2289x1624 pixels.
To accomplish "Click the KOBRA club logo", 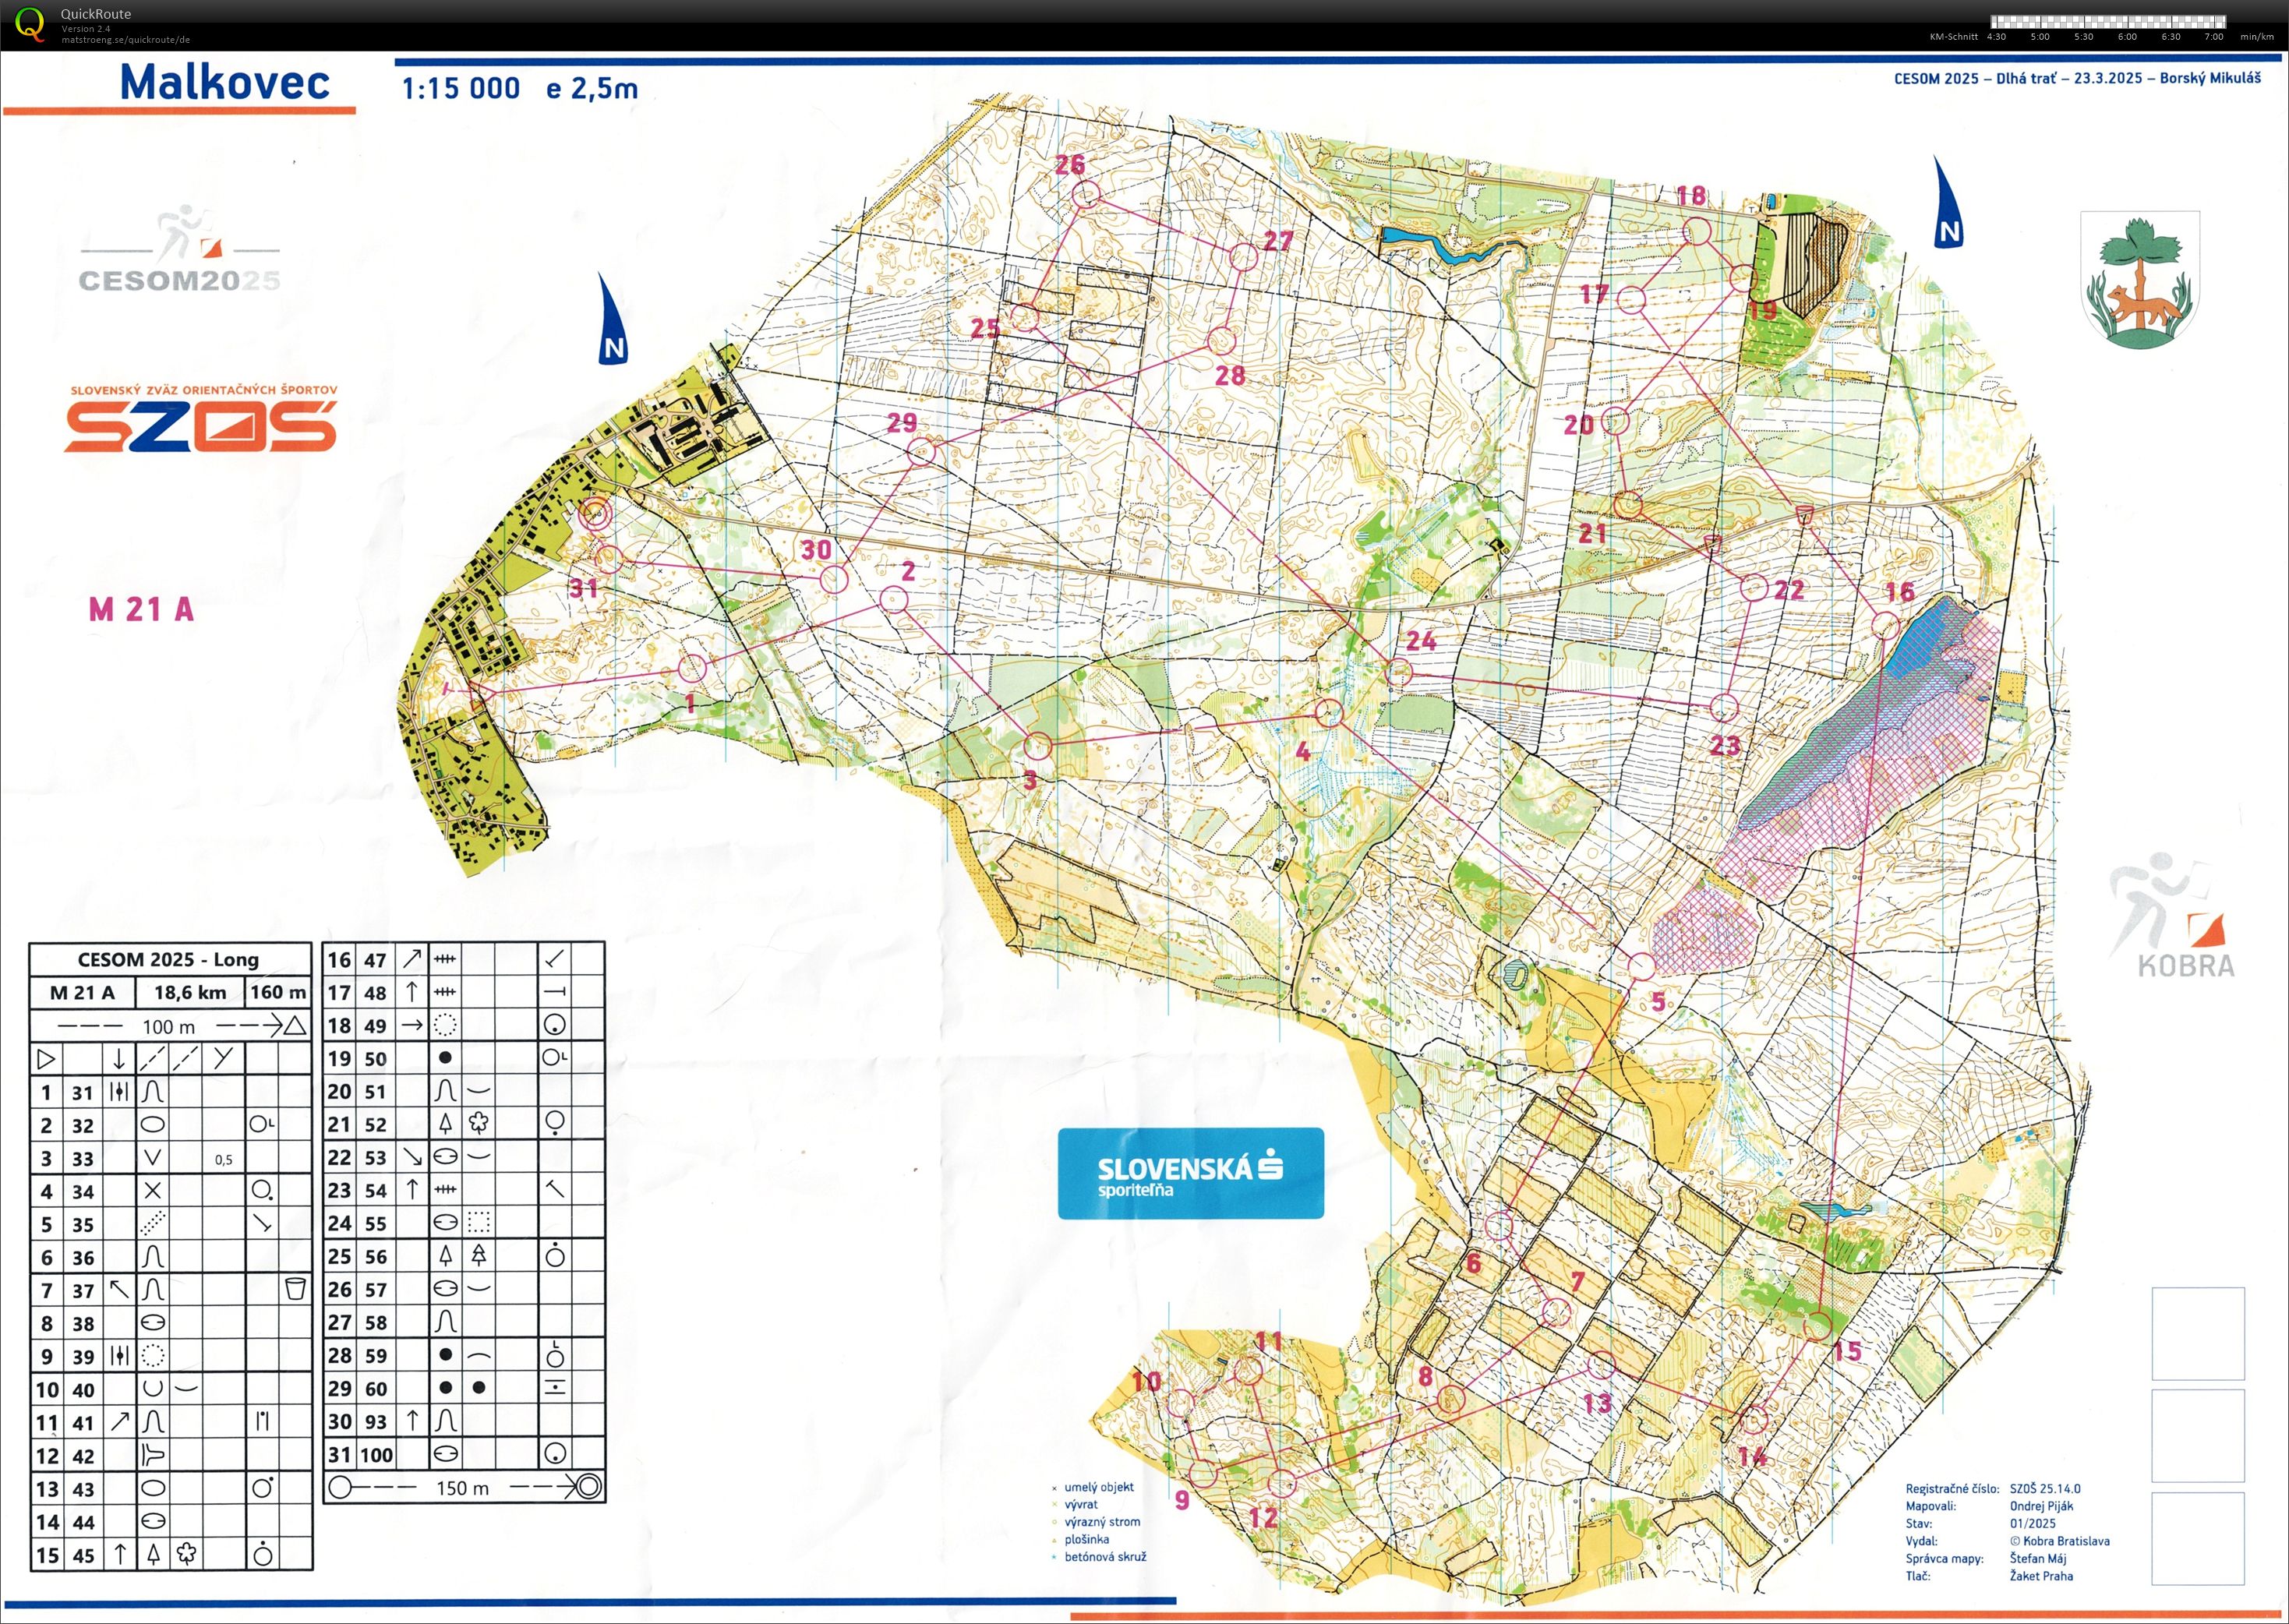I will click(2172, 915).
